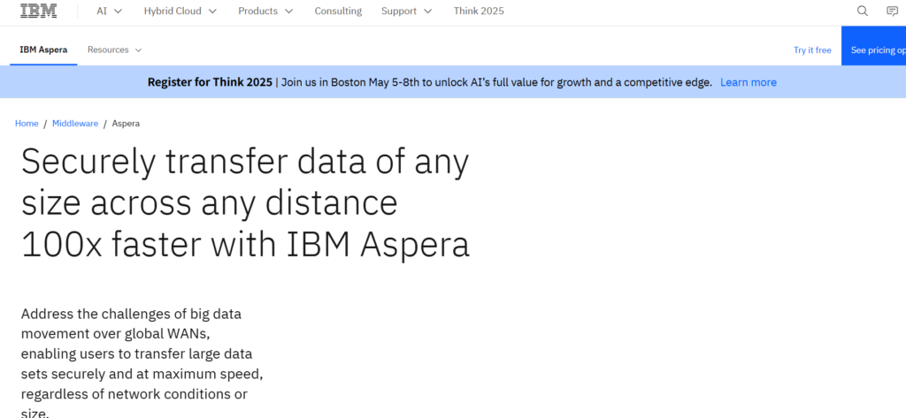Open the Resources dropdown
This screenshot has width=906, height=418.
coord(114,50)
